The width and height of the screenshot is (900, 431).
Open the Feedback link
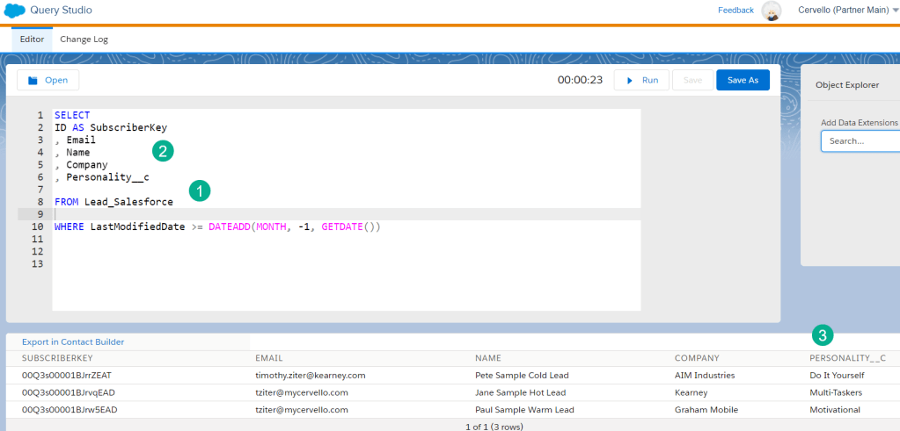coord(735,11)
